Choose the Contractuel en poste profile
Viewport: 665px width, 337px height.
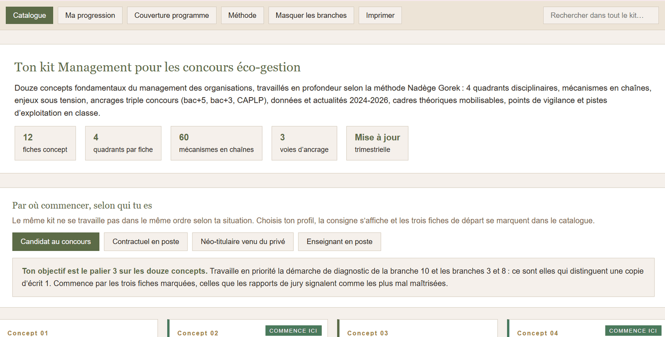(146, 242)
